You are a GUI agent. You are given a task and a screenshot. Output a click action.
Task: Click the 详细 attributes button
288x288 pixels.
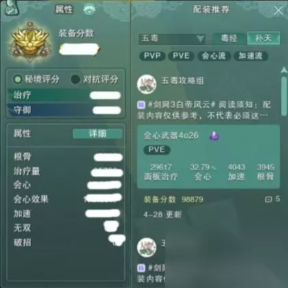[x=98, y=133]
